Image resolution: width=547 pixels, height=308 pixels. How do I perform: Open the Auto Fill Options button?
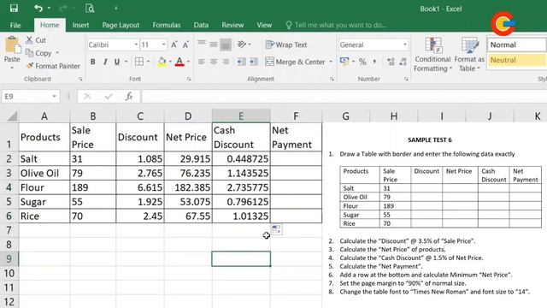tap(277, 229)
